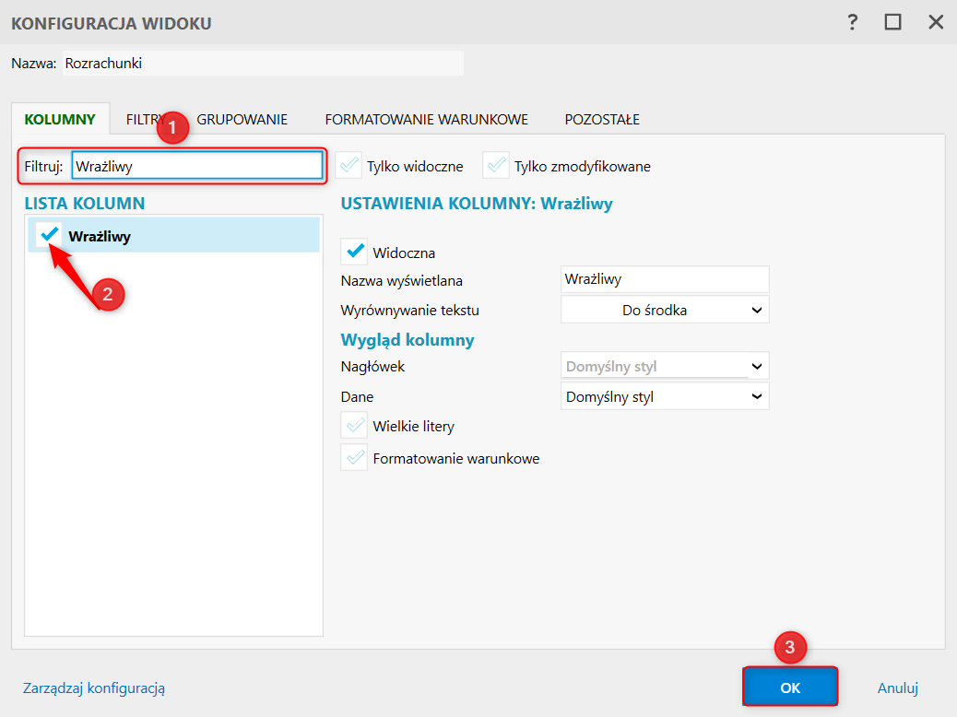Close the Konfiguracja widoku dialog
Screen dimensions: 957x717
936,23
